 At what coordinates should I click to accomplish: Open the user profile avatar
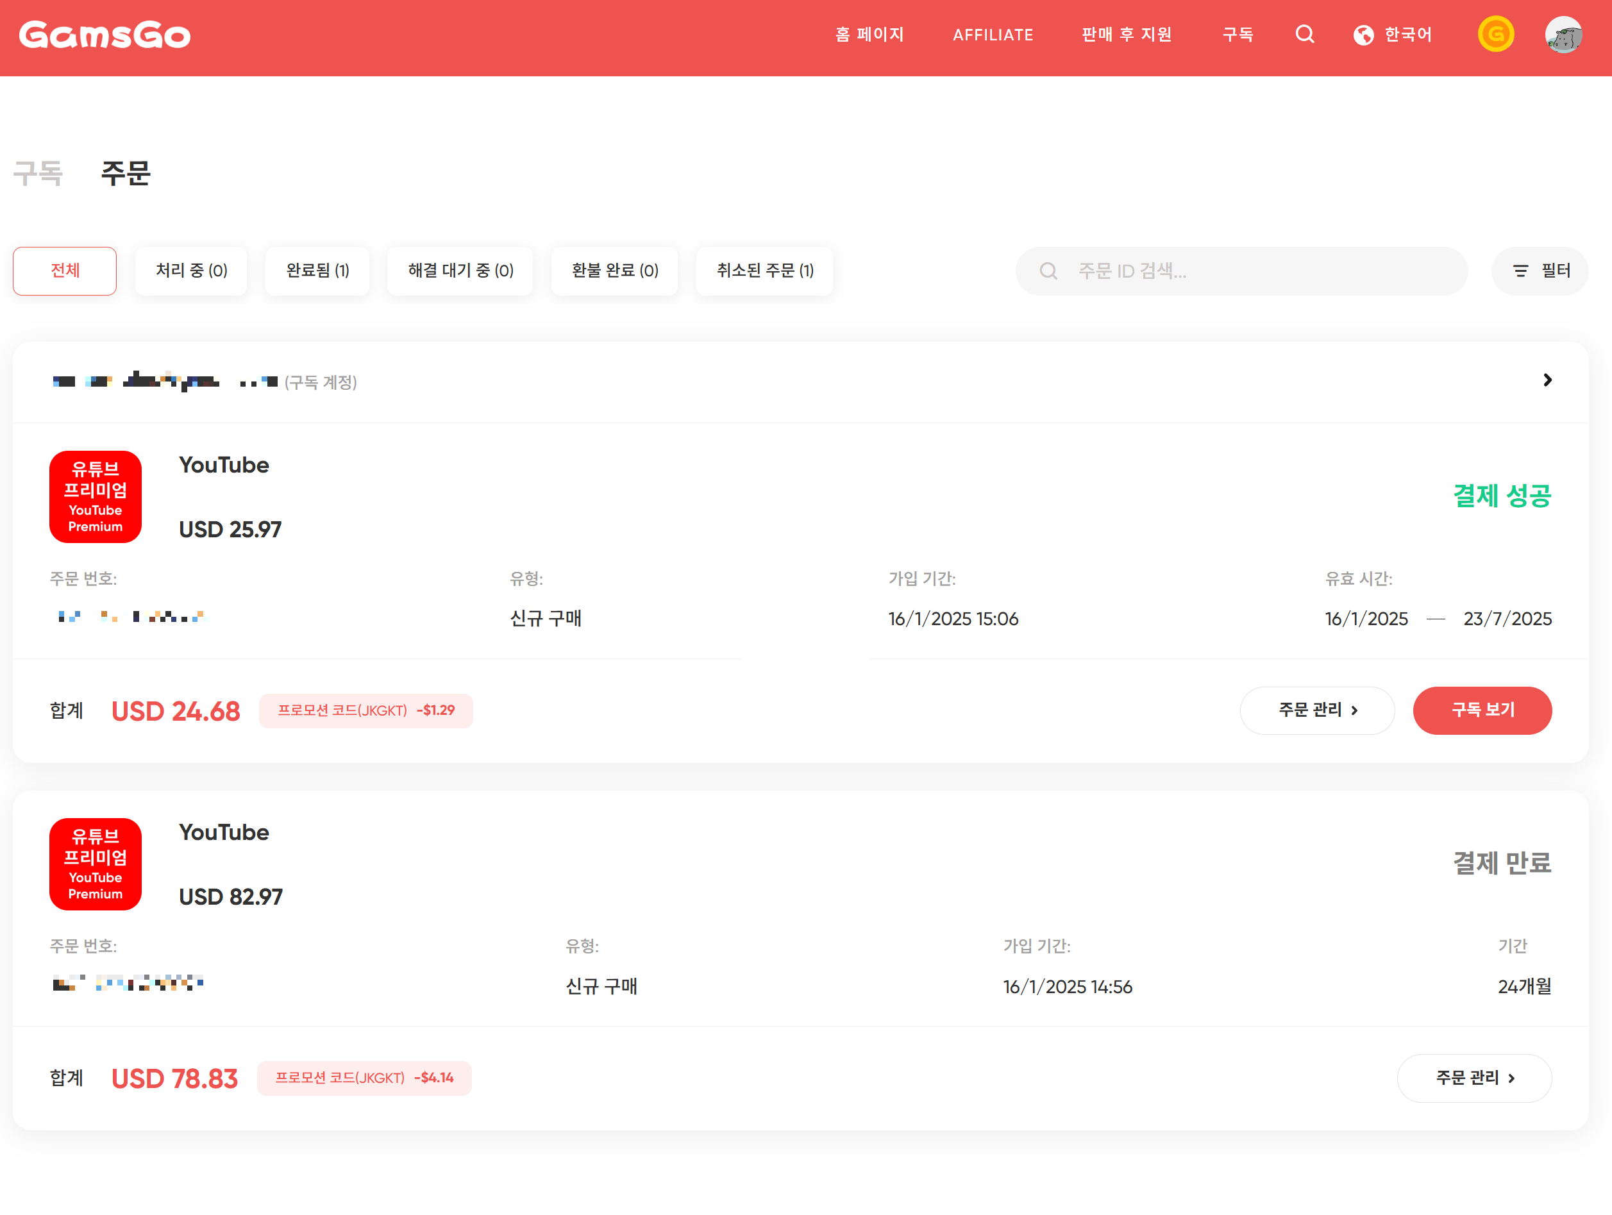[x=1563, y=34]
